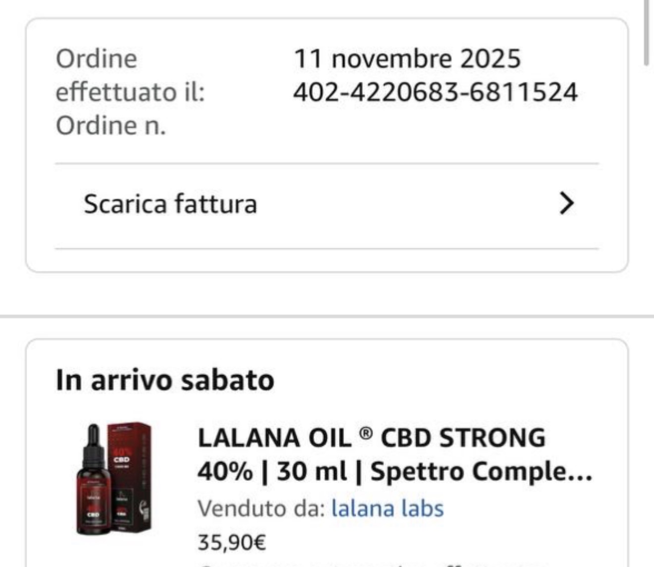Click the registered trademark symbol in title

(x=365, y=434)
